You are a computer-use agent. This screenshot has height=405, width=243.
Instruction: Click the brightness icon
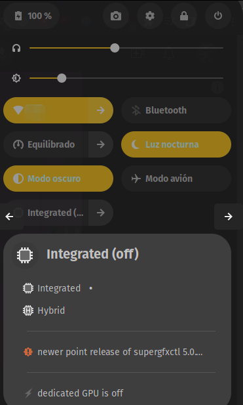[16, 78]
